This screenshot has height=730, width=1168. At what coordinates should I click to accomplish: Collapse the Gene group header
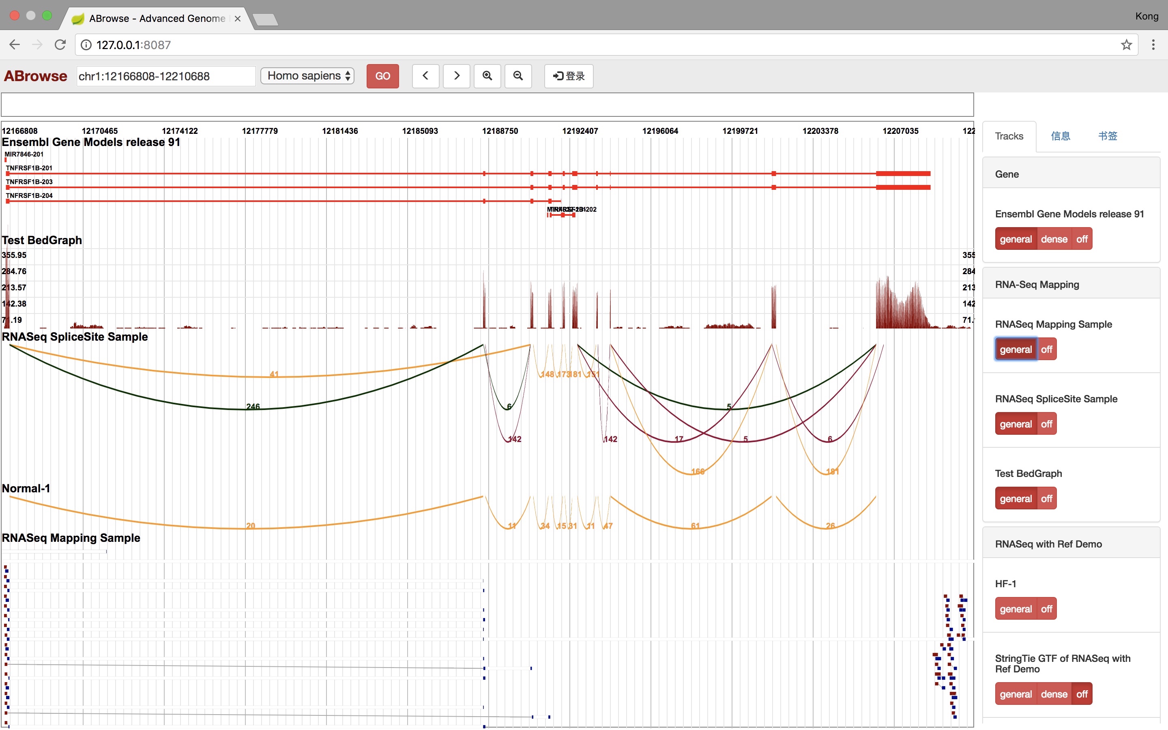coord(1007,174)
